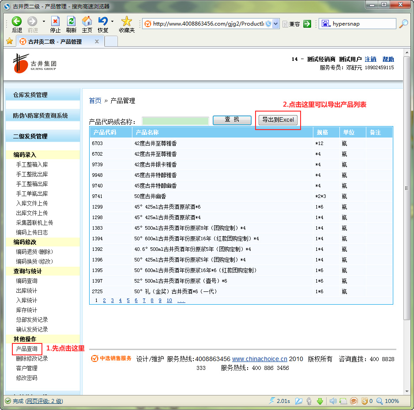Open a new blank tab

pos(111,41)
